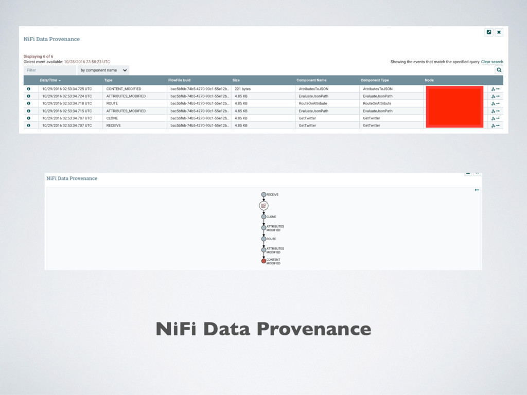The width and height of the screenshot is (527, 395).
Task: Sort by Node column header
Action: [x=429, y=80]
